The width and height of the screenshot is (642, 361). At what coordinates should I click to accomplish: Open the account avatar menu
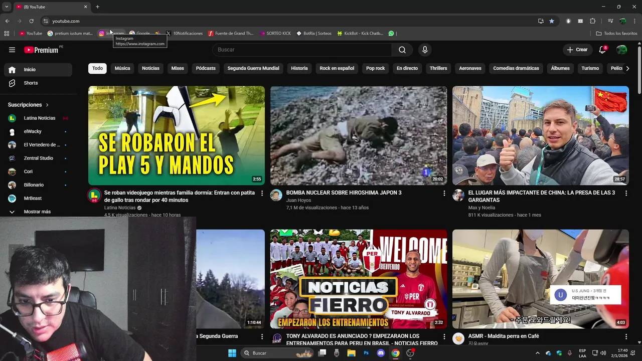click(621, 50)
